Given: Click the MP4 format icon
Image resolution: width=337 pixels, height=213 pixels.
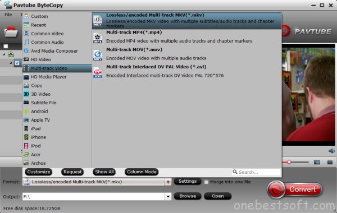Looking at the screenshot, I should click(98, 38).
